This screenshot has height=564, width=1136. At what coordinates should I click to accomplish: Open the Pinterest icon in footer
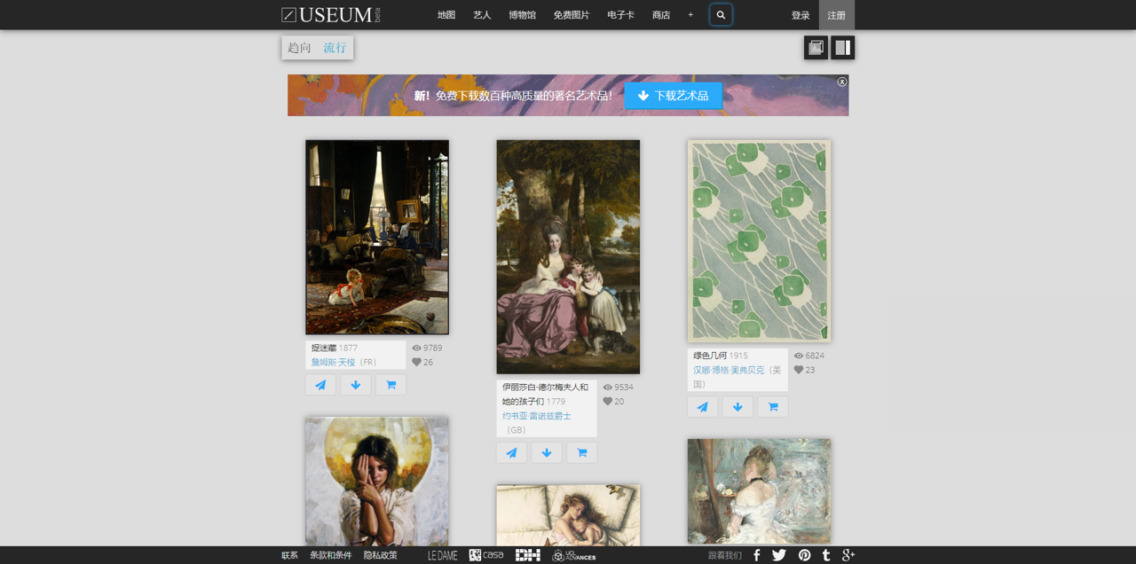click(804, 555)
